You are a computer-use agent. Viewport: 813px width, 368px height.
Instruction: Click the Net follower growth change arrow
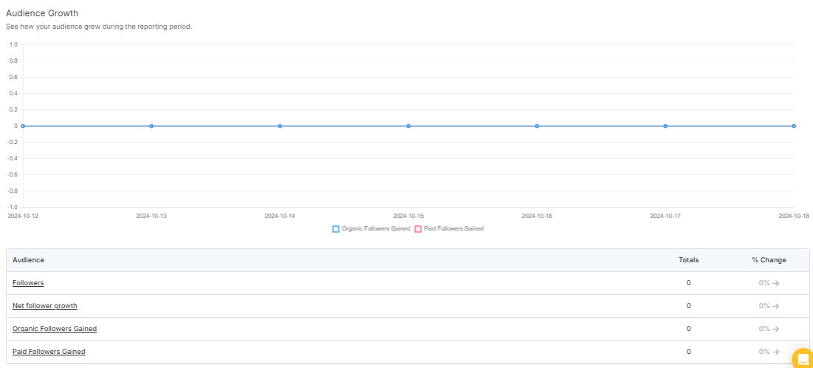coord(775,306)
